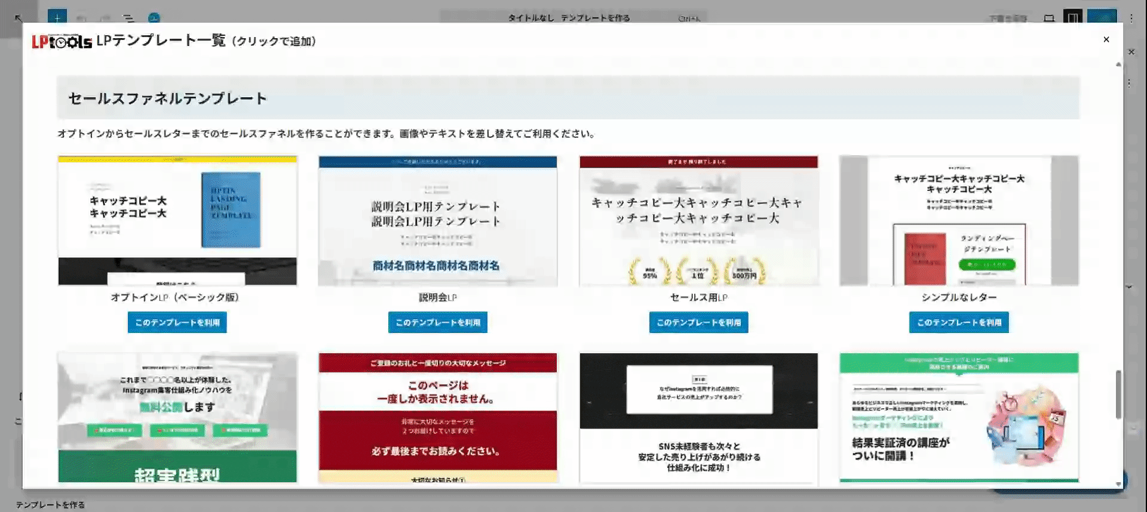Open the block inserter plus button in editor
This screenshot has width=1147, height=512.
57,18
